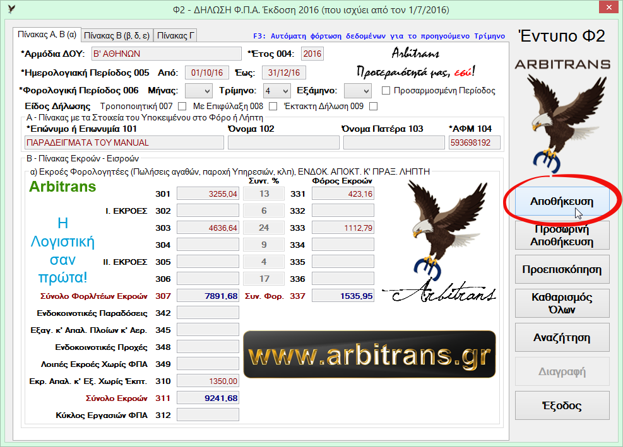Click Ενδοκοινοτικές Προχές field 348

pos(208,347)
